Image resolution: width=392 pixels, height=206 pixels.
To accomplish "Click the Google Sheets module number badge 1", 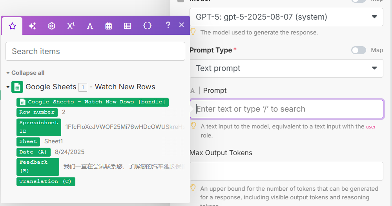I will [83, 87].
